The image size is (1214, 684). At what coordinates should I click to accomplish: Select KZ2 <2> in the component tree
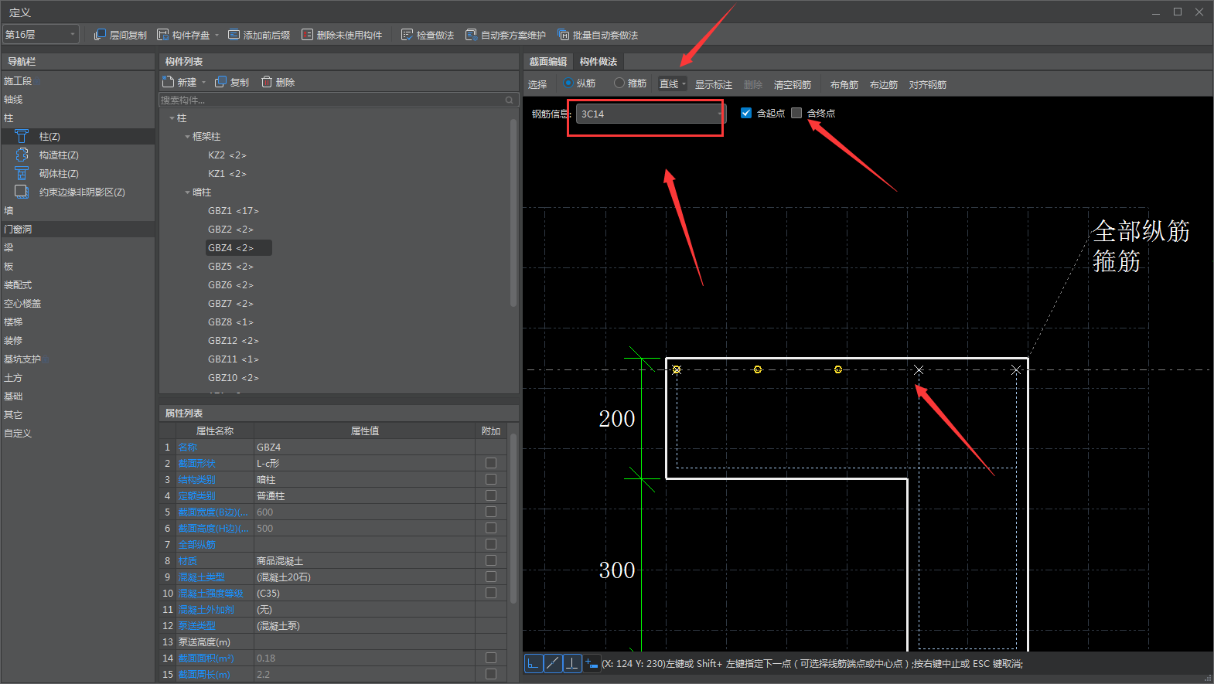(x=227, y=155)
